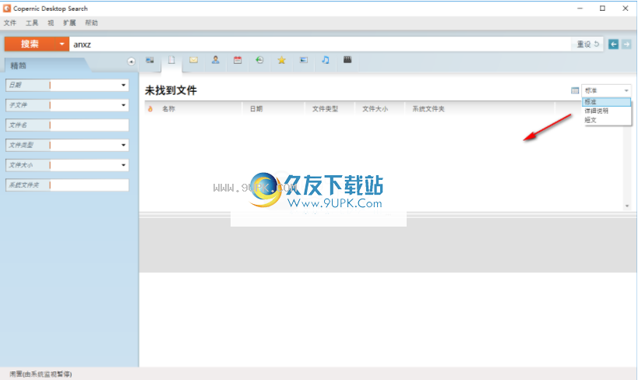The height and width of the screenshot is (380, 638).
Task: Open the search button dropdown arrow
Action: (62, 44)
